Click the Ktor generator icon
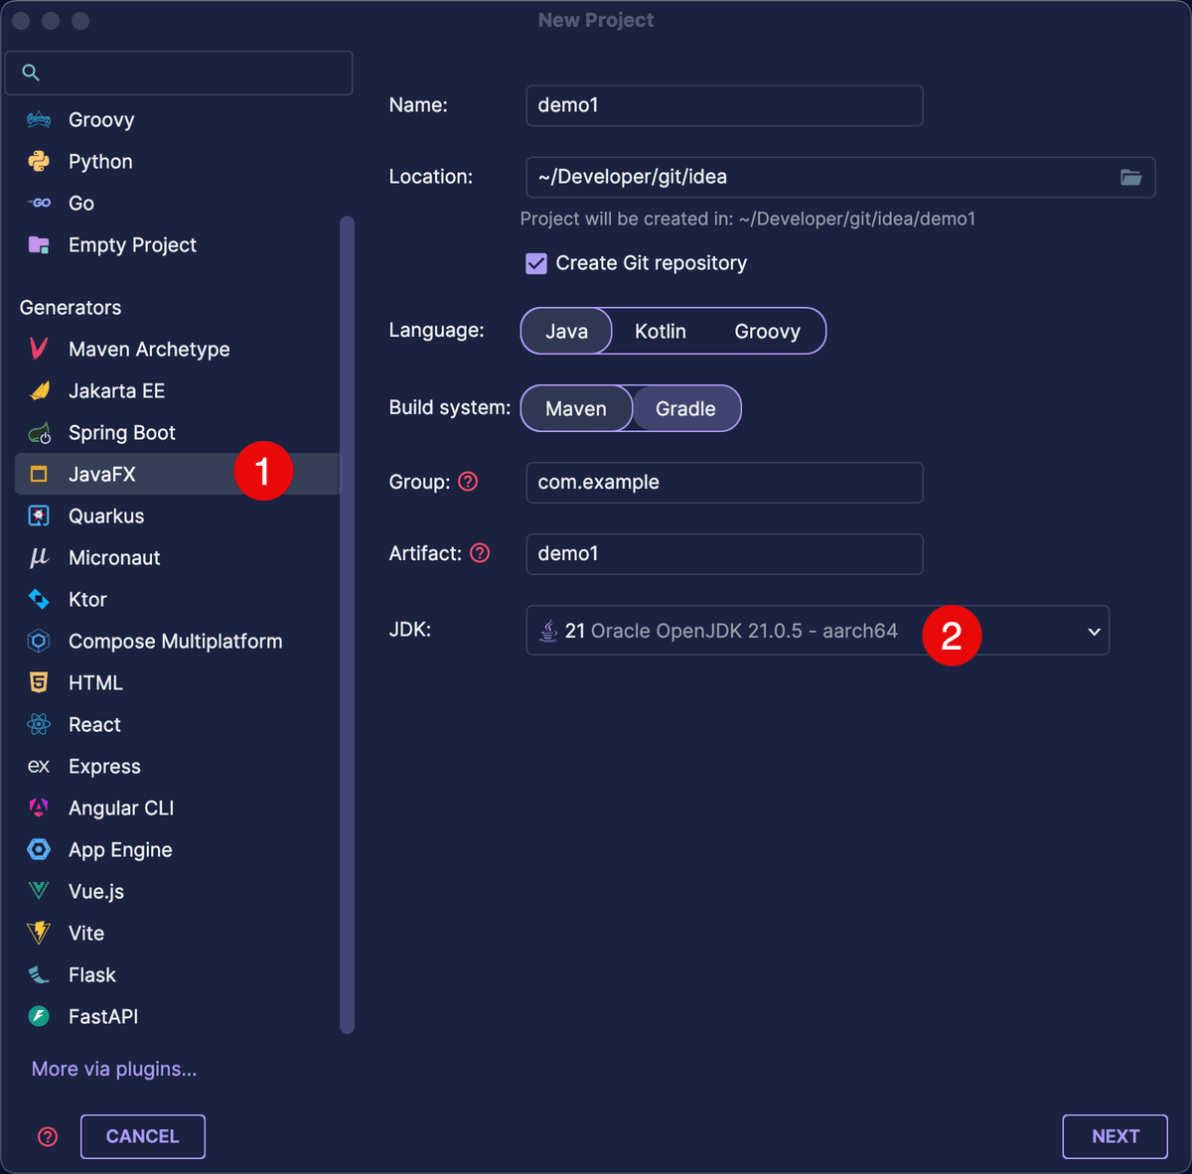This screenshot has width=1192, height=1174. point(38,599)
